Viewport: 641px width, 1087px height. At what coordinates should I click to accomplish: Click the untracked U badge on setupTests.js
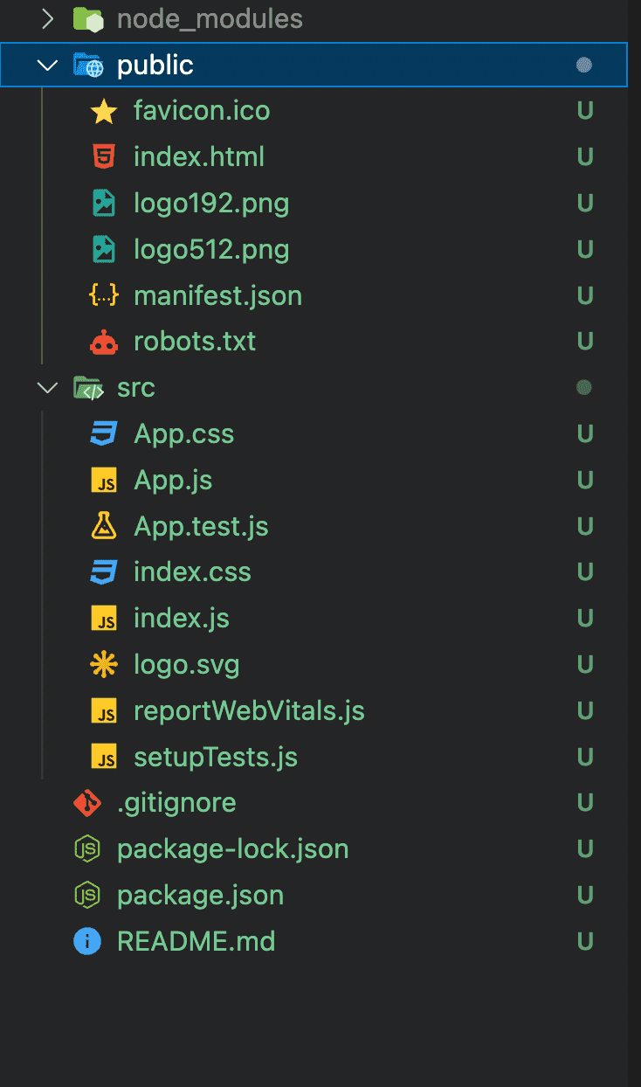(585, 757)
